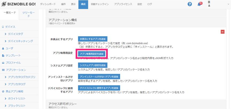This screenshot has height=109, width=231.
Task: Expand ホワイトリスト in the sidebar
Action: point(17,98)
